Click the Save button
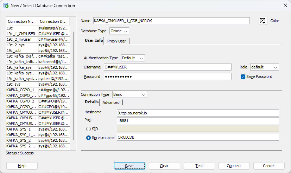Image resolution: width=291 pixels, height=173 pixels. click(129, 166)
